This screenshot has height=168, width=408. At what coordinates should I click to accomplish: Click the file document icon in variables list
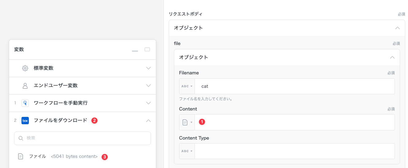tap(21, 156)
